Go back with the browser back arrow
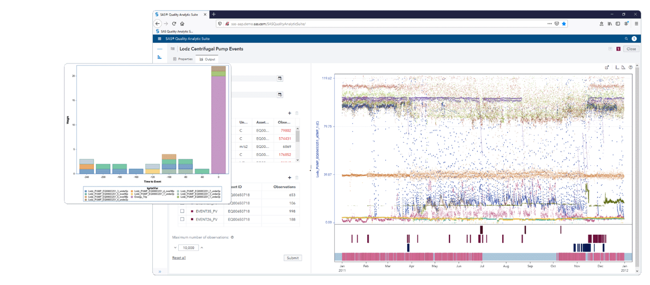650x285 pixels. click(x=158, y=24)
